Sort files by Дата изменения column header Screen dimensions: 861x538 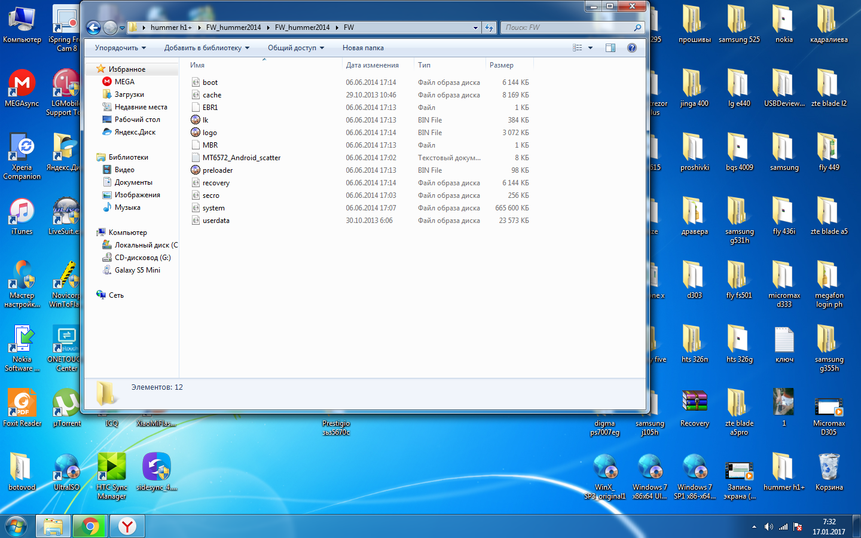(x=372, y=65)
